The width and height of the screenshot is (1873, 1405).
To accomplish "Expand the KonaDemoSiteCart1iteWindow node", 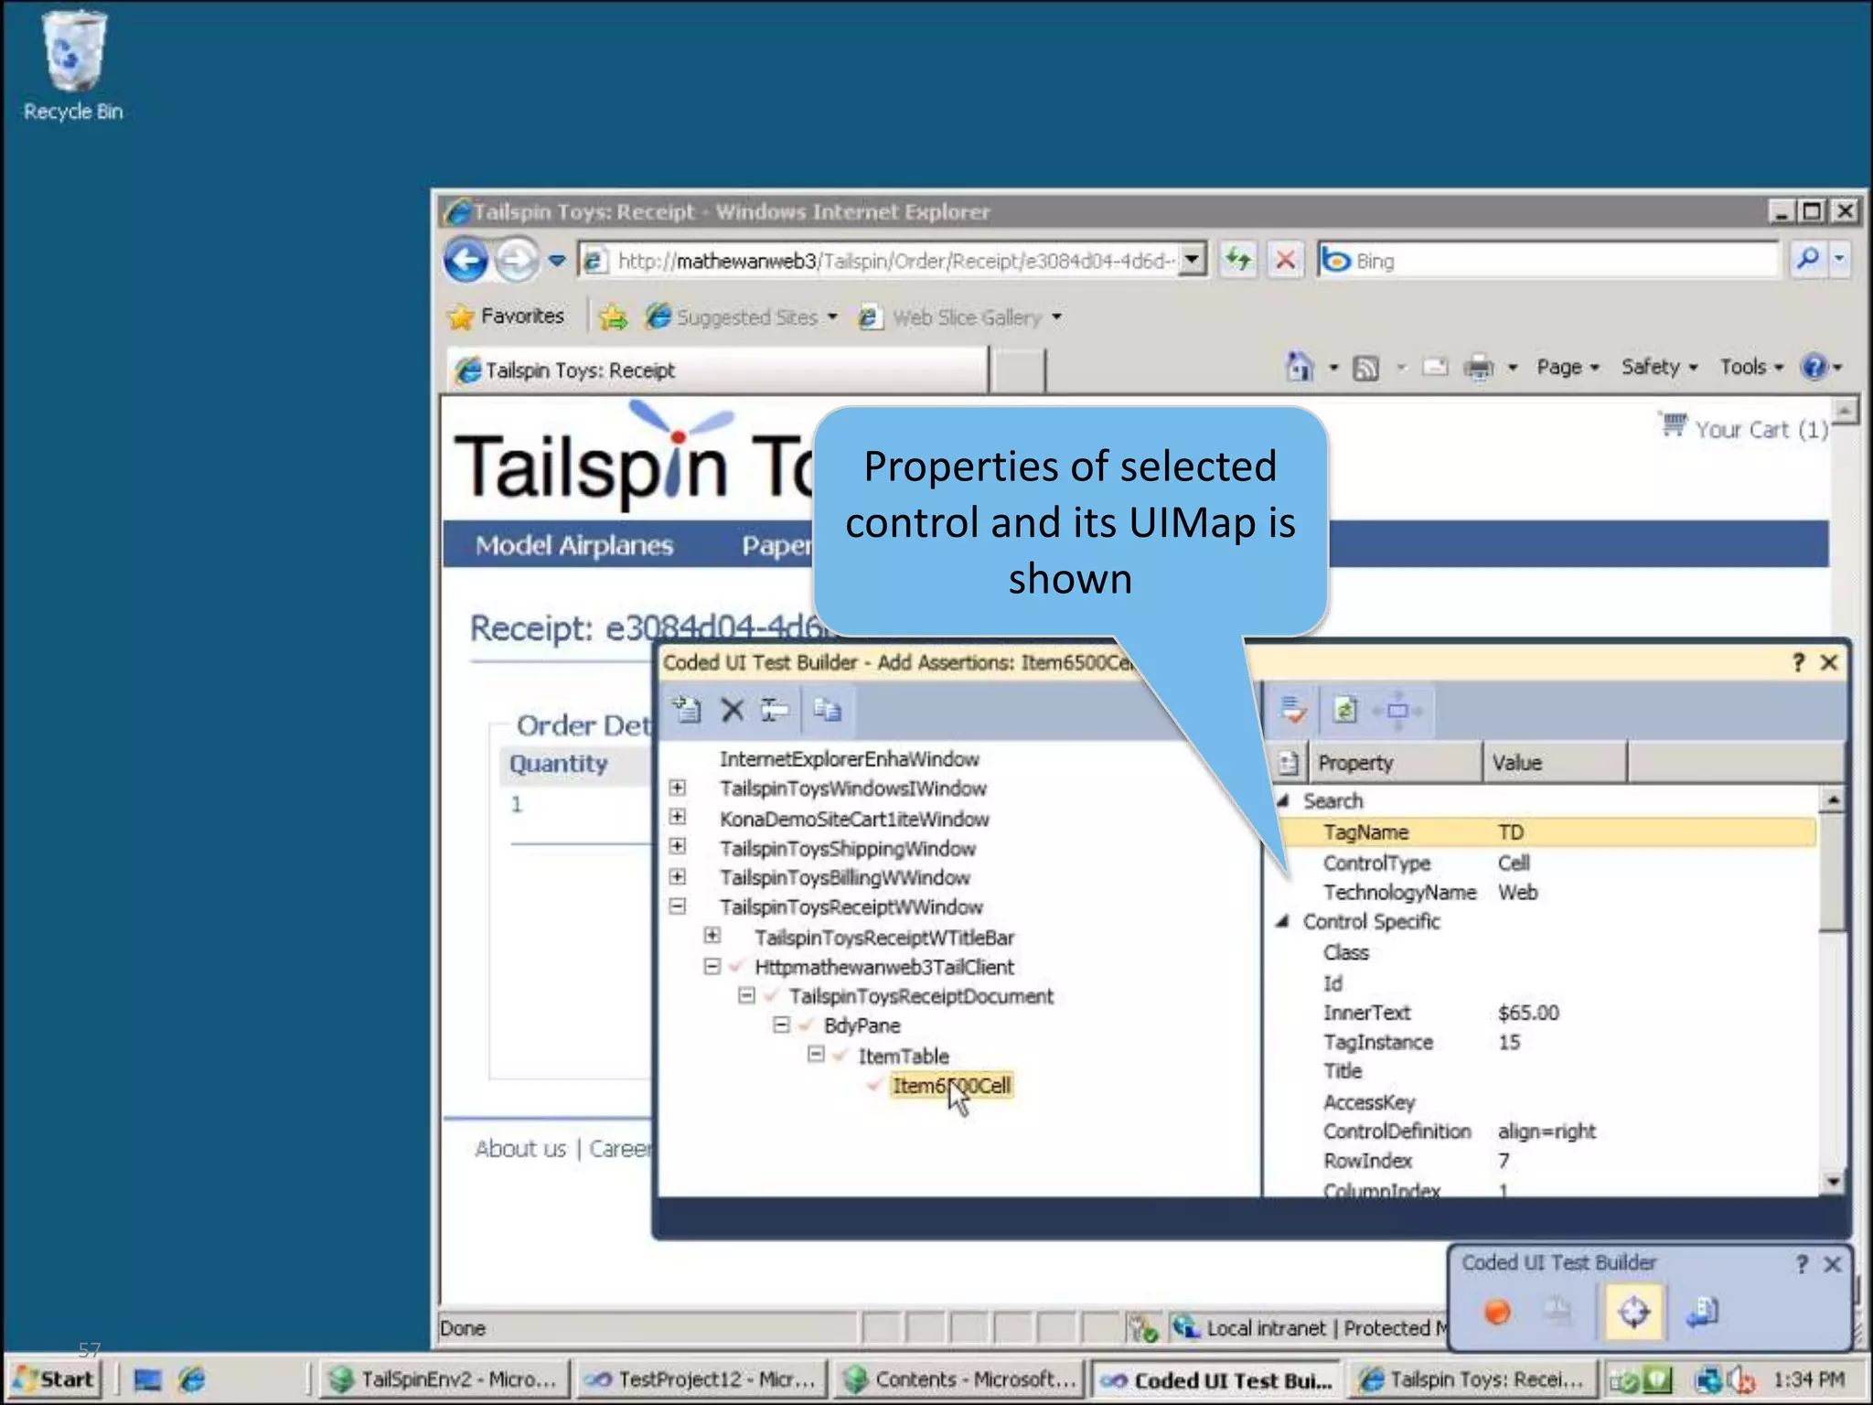I will click(x=677, y=817).
